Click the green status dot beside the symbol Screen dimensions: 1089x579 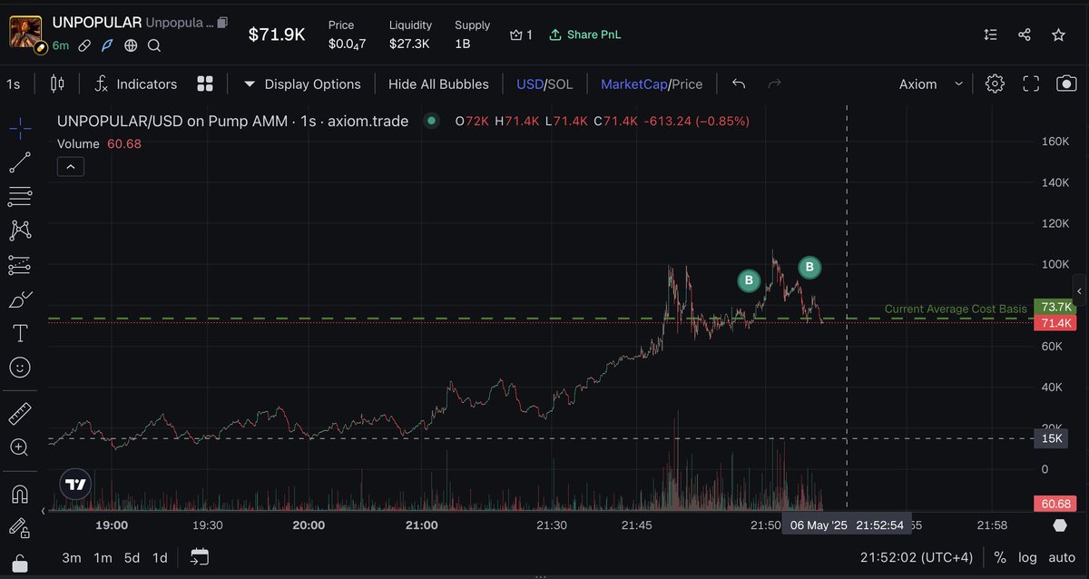(x=432, y=121)
